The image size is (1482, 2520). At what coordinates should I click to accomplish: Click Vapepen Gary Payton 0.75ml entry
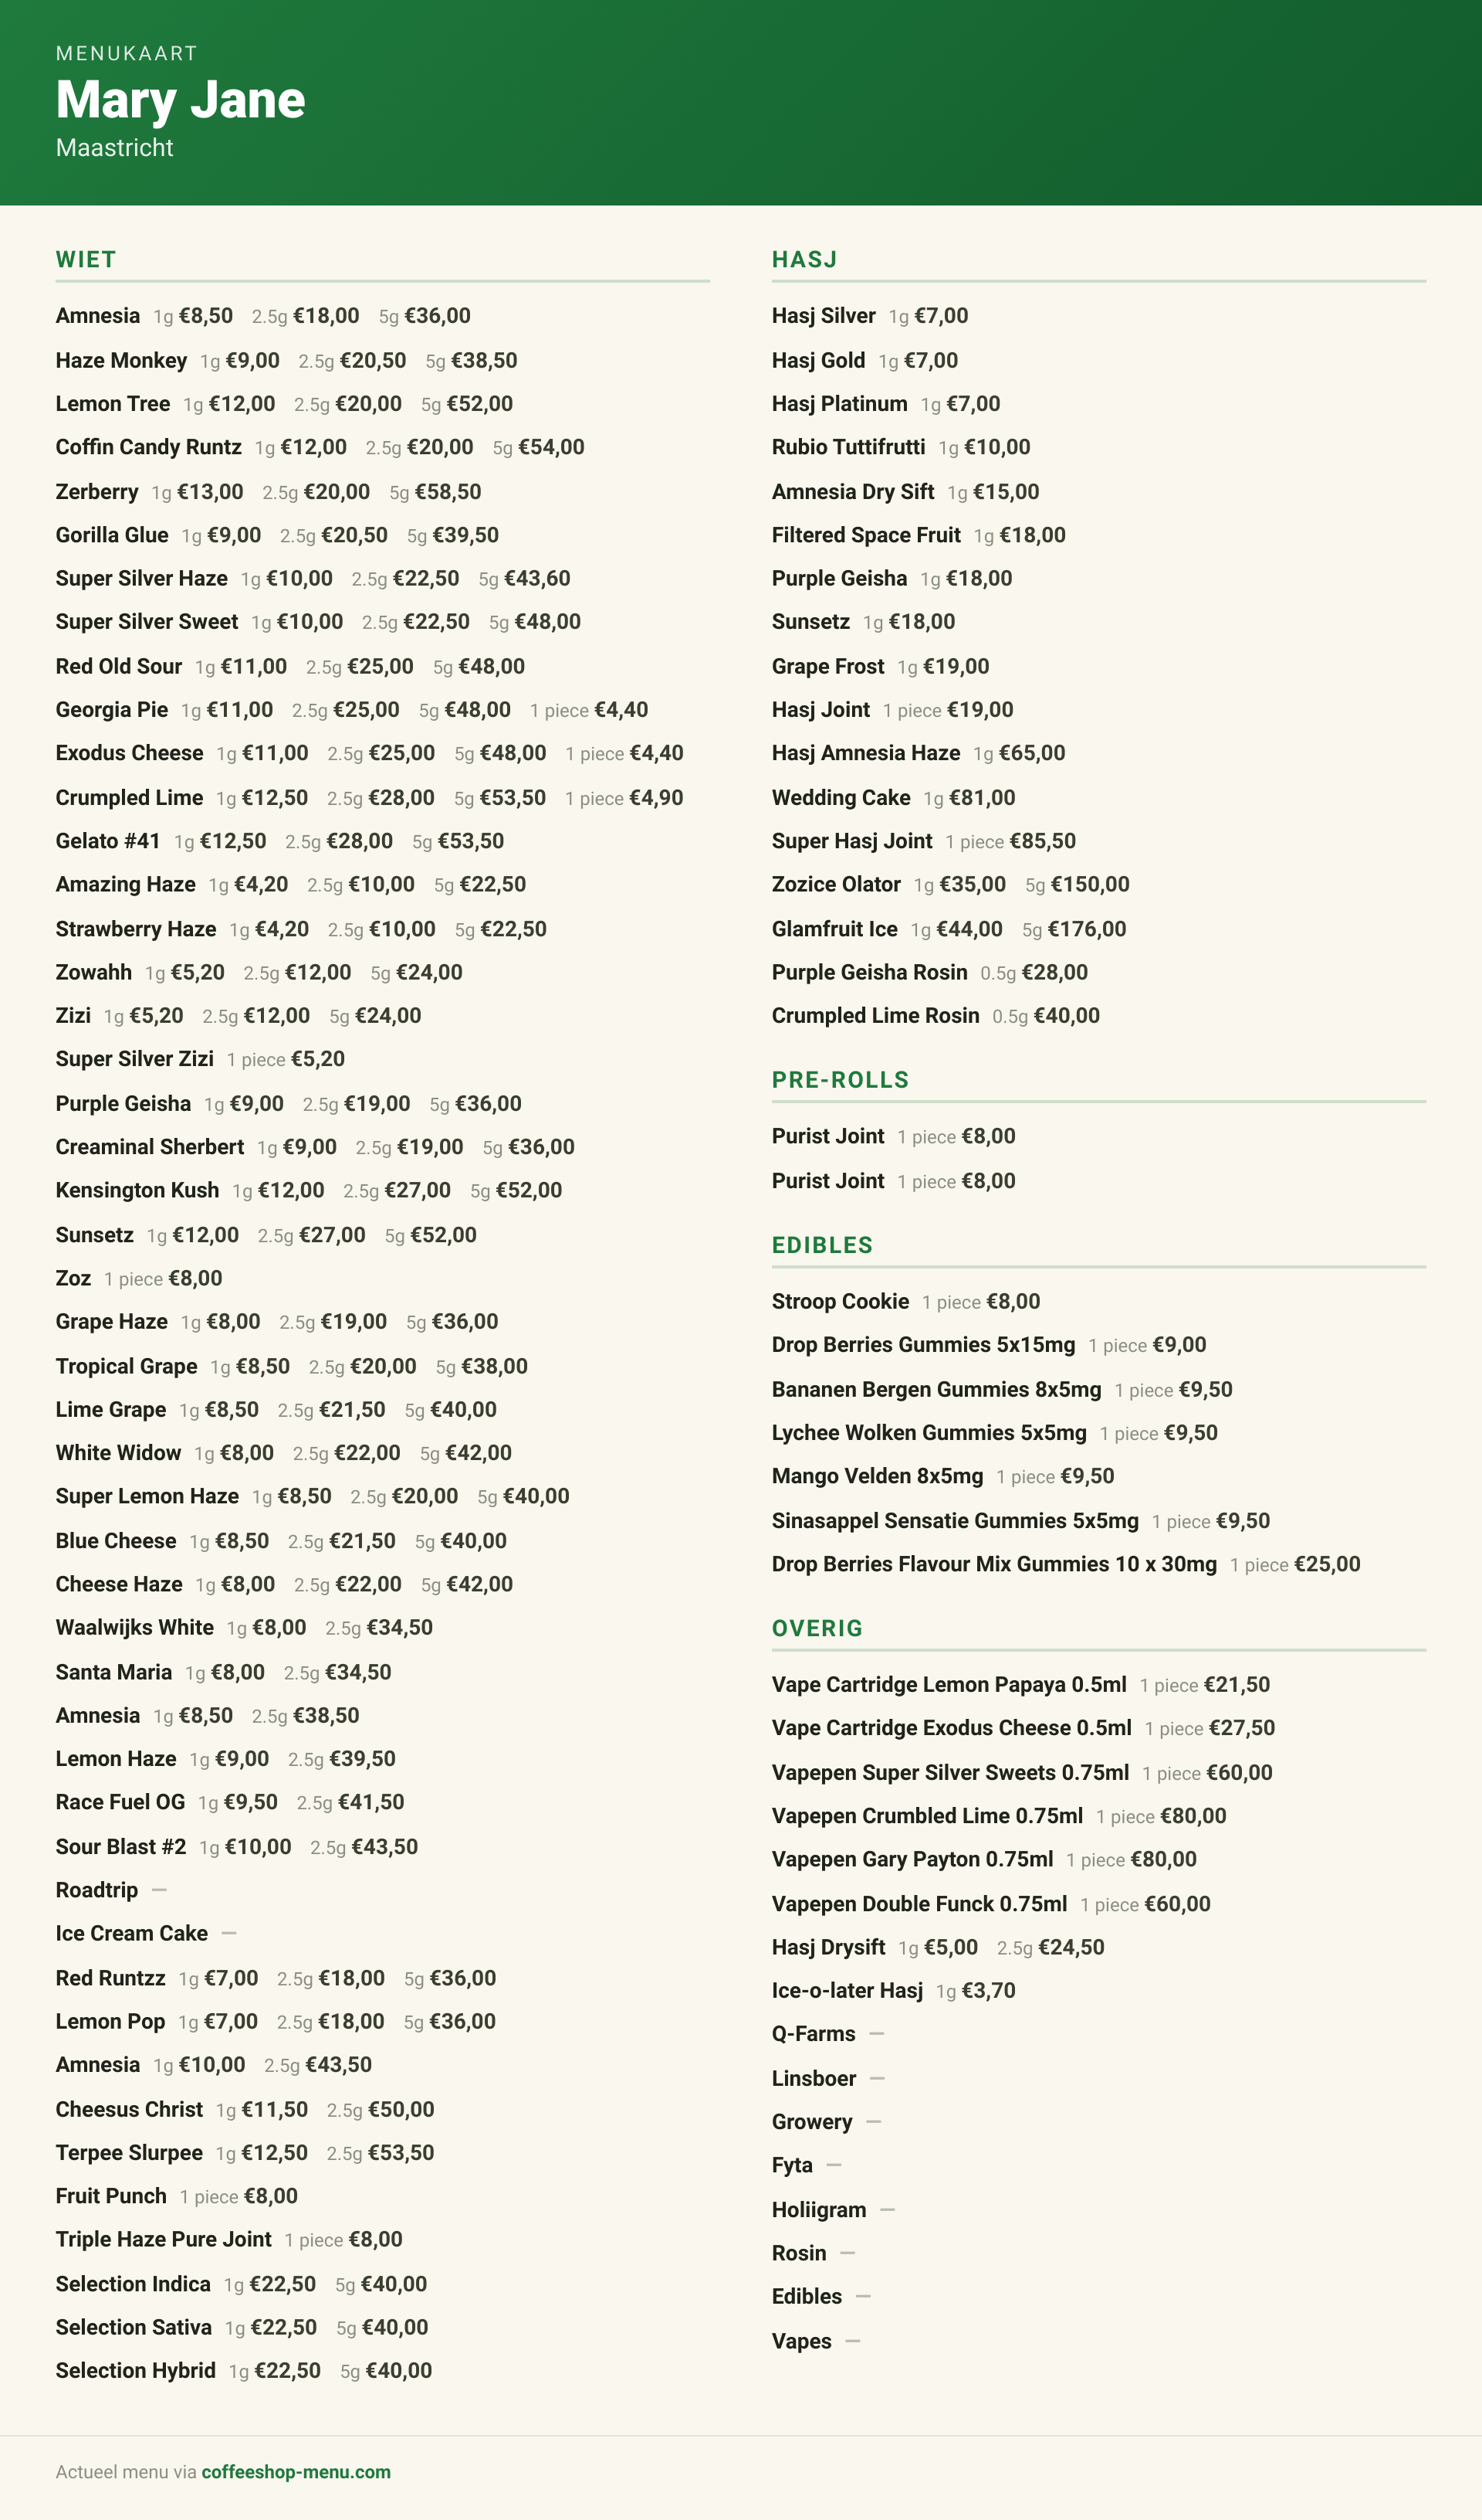tap(983, 1859)
